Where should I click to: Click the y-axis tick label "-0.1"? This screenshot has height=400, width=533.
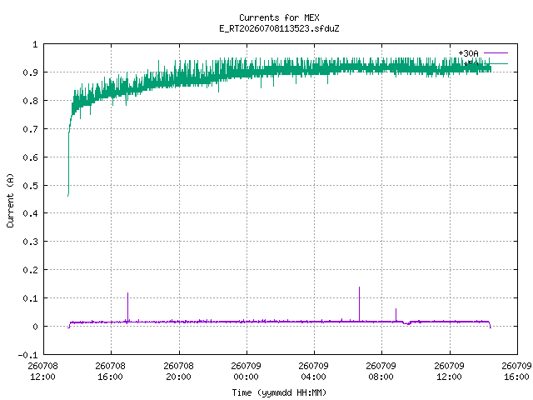[x=27, y=355]
